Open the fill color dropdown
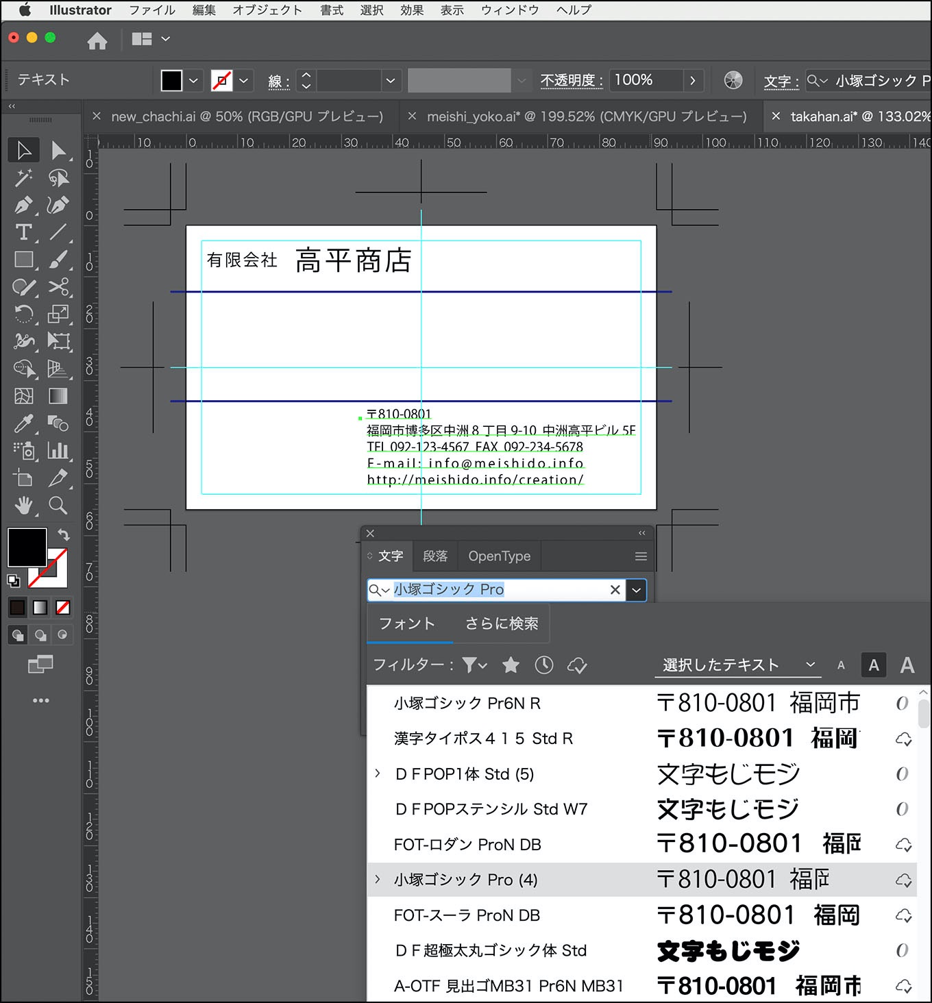The width and height of the screenshot is (932, 1003). coord(193,80)
